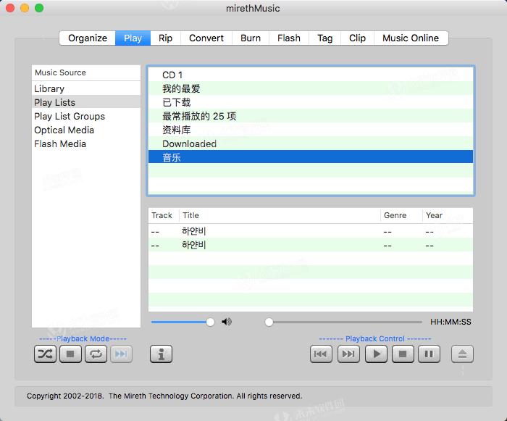This screenshot has width=507, height=421.
Task: Open track info with the i button
Action: pos(161,354)
